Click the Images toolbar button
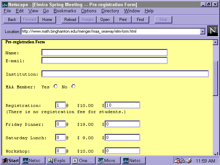This screenshot has width=220, height=165. [88, 20]
